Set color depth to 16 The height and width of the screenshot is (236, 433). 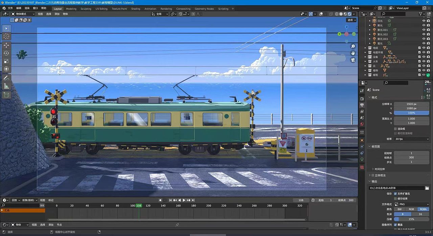(x=420, y=214)
